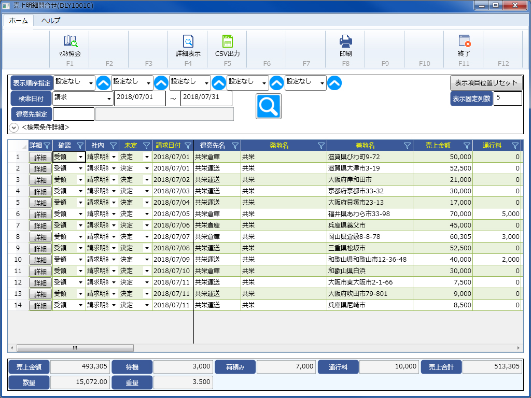Open filter on 詳細 column header
Viewport: 531px width, 398px height.
click(47, 146)
